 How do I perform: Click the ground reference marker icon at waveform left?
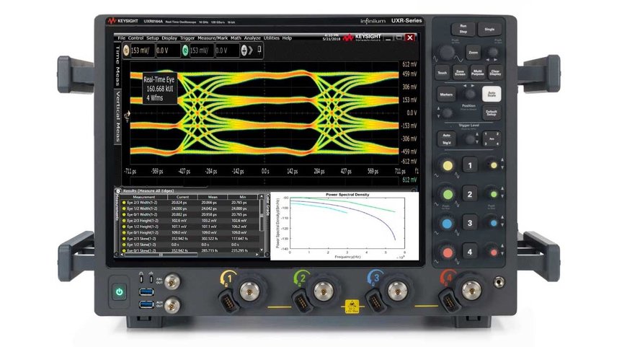127,116
